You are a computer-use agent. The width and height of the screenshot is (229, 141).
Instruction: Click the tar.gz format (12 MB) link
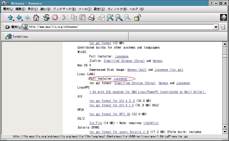[x=100, y=43]
